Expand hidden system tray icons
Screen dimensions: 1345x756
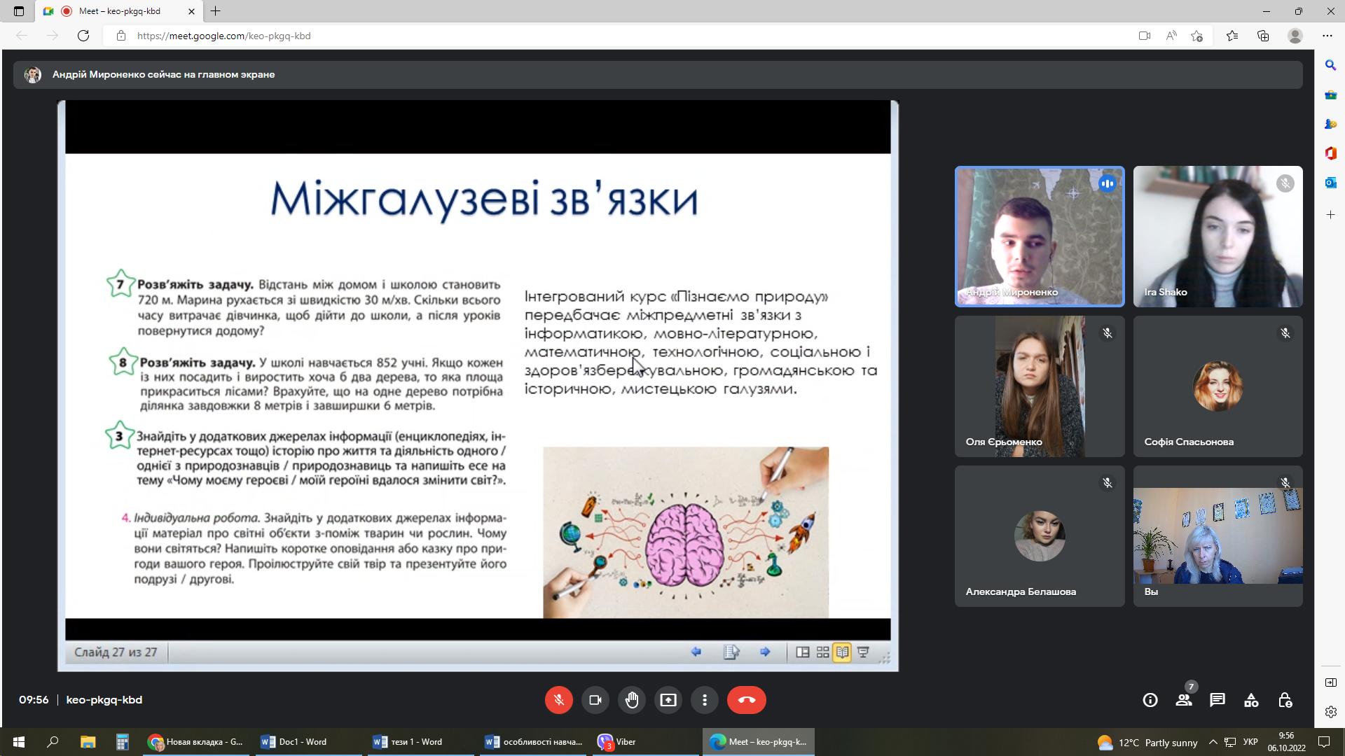[x=1213, y=742]
